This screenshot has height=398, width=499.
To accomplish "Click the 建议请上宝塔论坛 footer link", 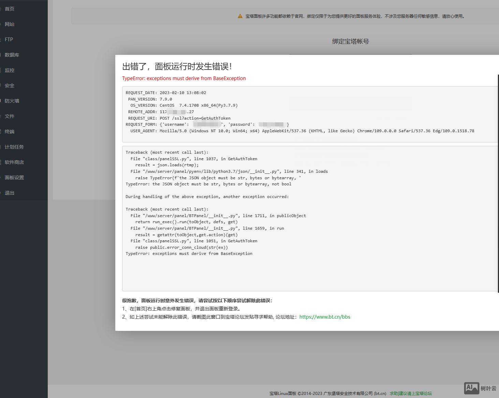I will 415,393.
